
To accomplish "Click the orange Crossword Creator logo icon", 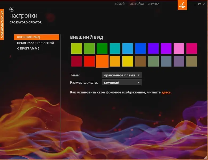I will tap(182, 5).
